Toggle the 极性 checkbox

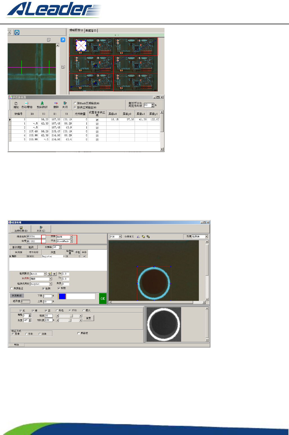(59, 288)
